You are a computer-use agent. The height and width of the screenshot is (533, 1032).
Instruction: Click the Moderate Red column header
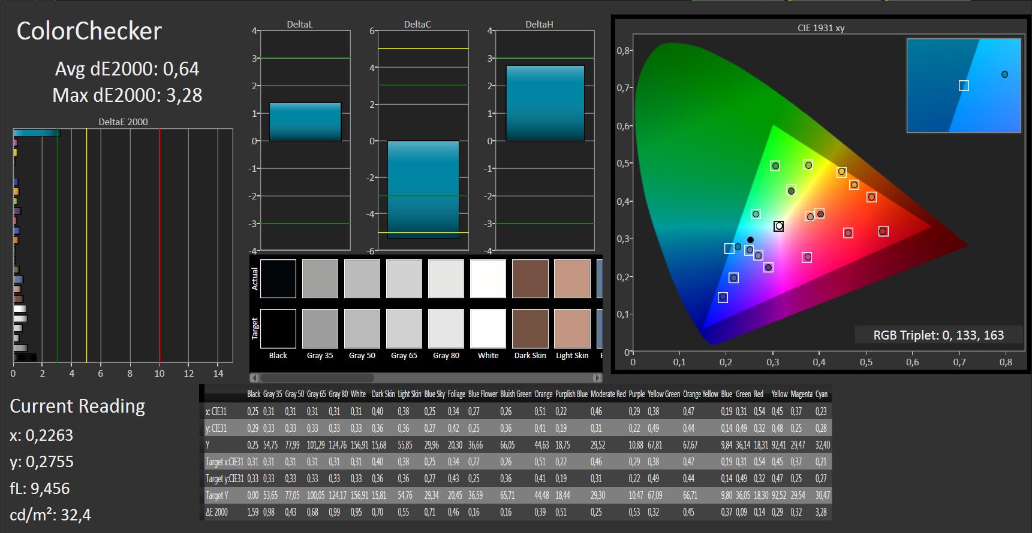(x=608, y=394)
